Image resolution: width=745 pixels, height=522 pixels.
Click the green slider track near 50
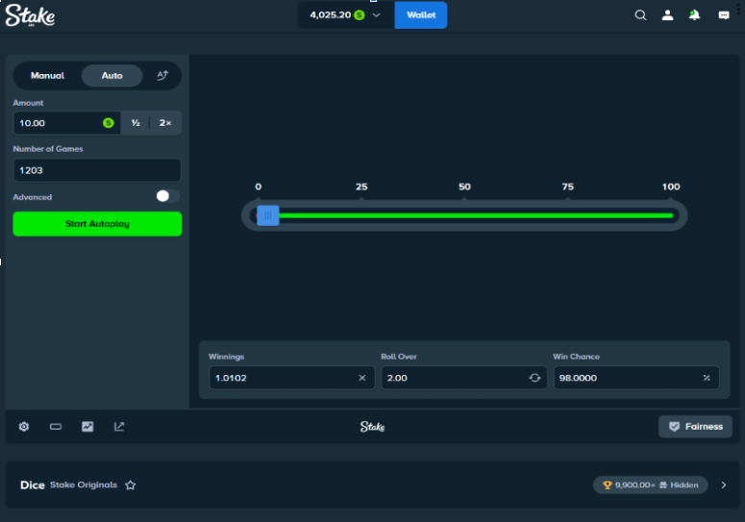coord(464,215)
